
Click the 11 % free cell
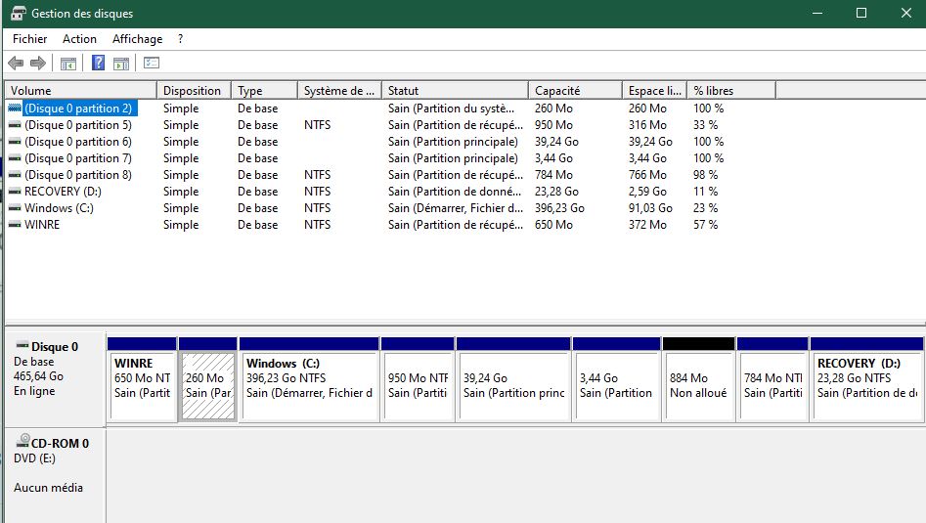(705, 192)
